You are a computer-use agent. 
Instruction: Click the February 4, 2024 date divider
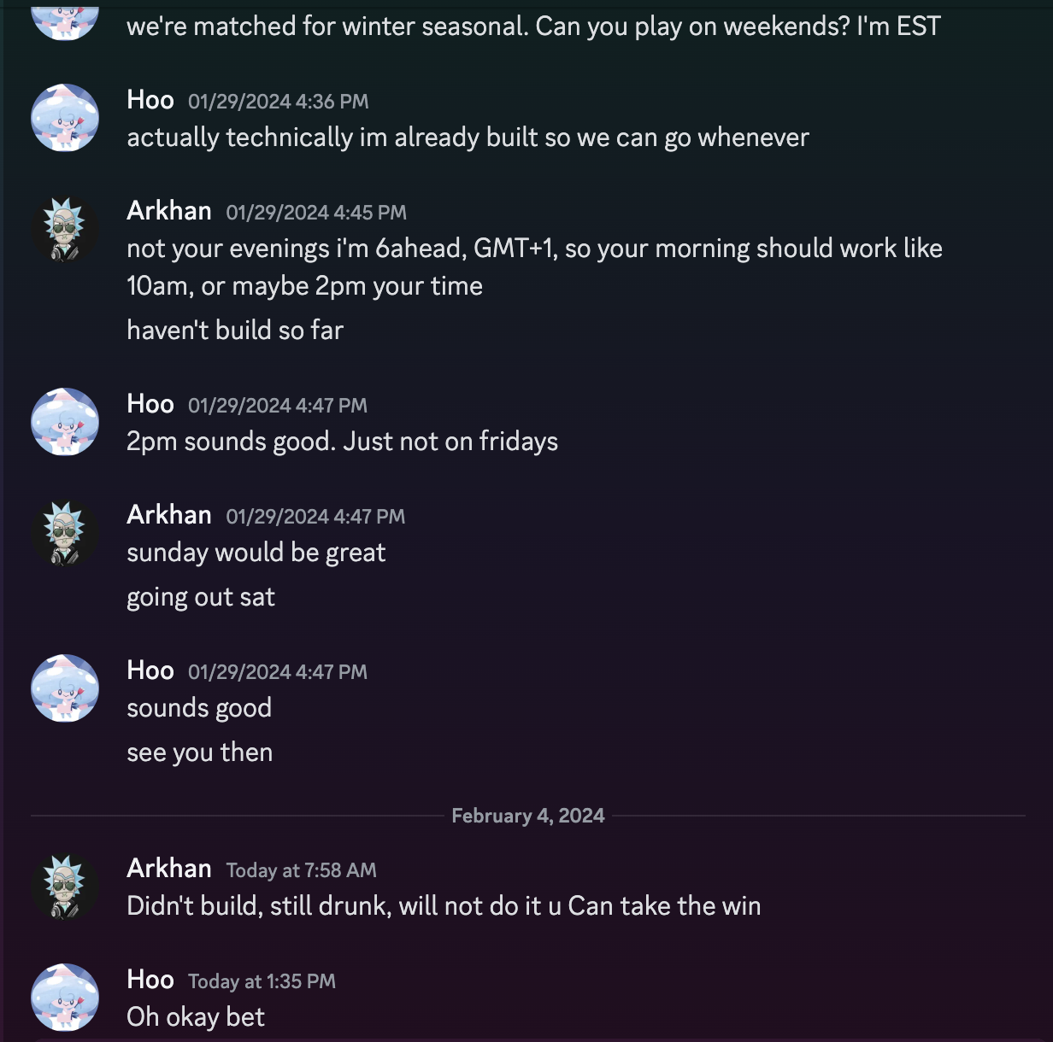(527, 816)
